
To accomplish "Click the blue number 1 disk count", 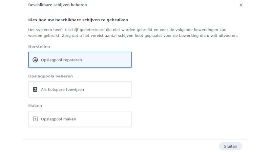I will coord(66,30).
